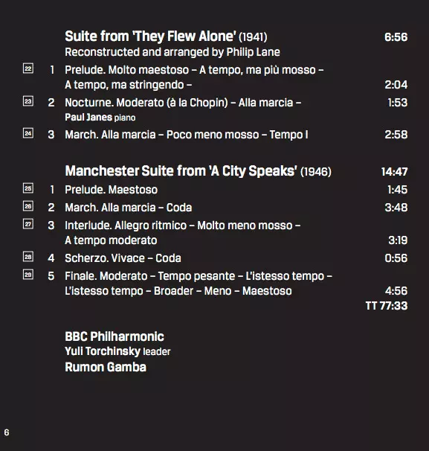Viewport: 429px width, 451px height.
Task: Click the Scherzo. Vivace – Coda title
Action: point(123,258)
